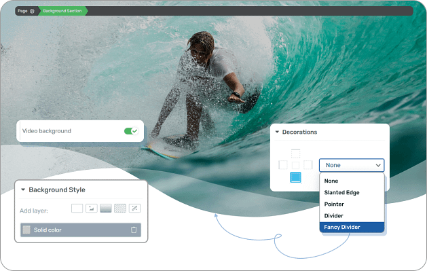Delete the Solid color layer

click(134, 230)
